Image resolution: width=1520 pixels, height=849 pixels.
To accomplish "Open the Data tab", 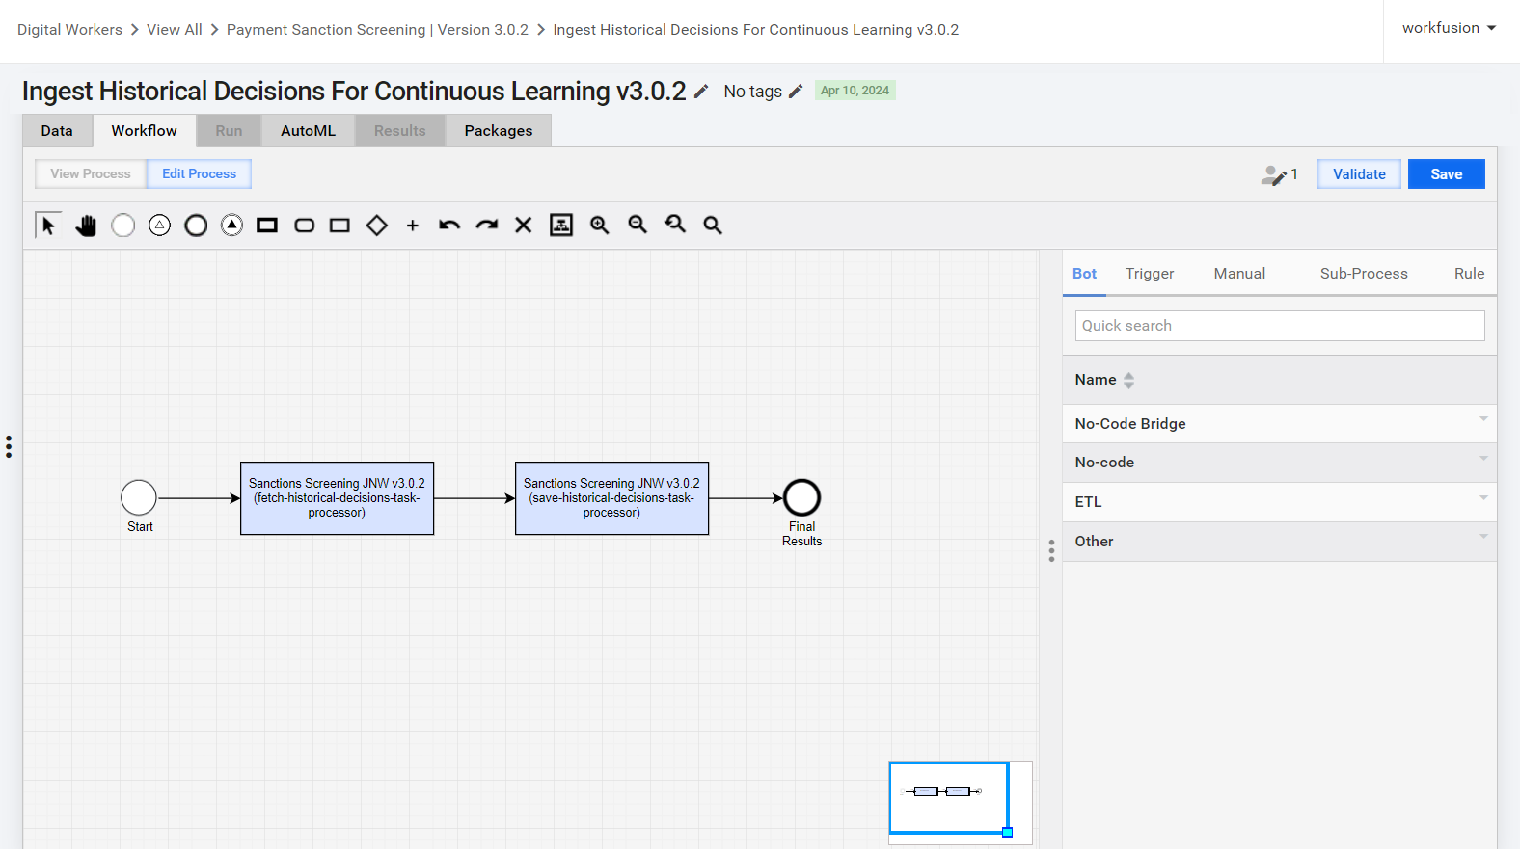I will [x=57, y=131].
